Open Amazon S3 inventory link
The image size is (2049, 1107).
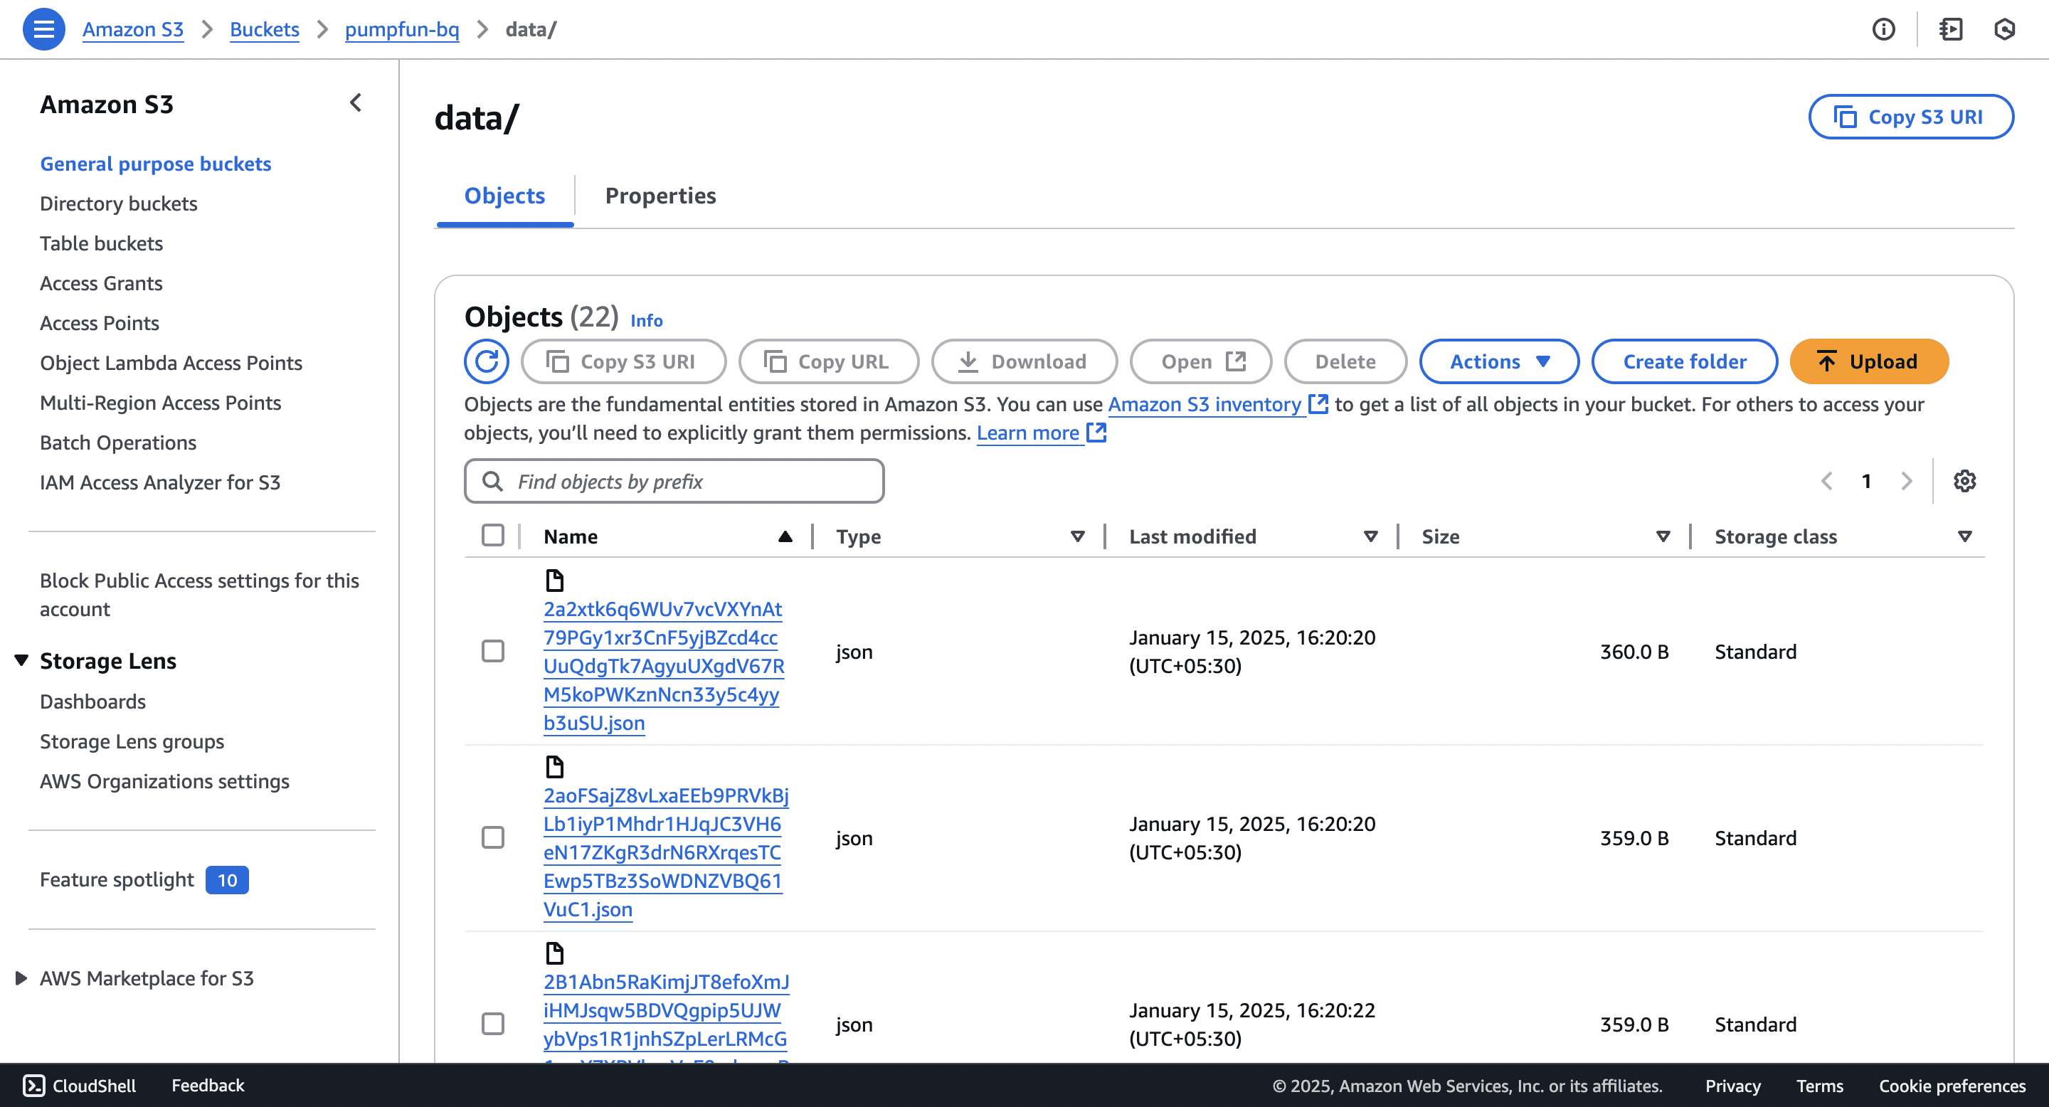coord(1204,404)
